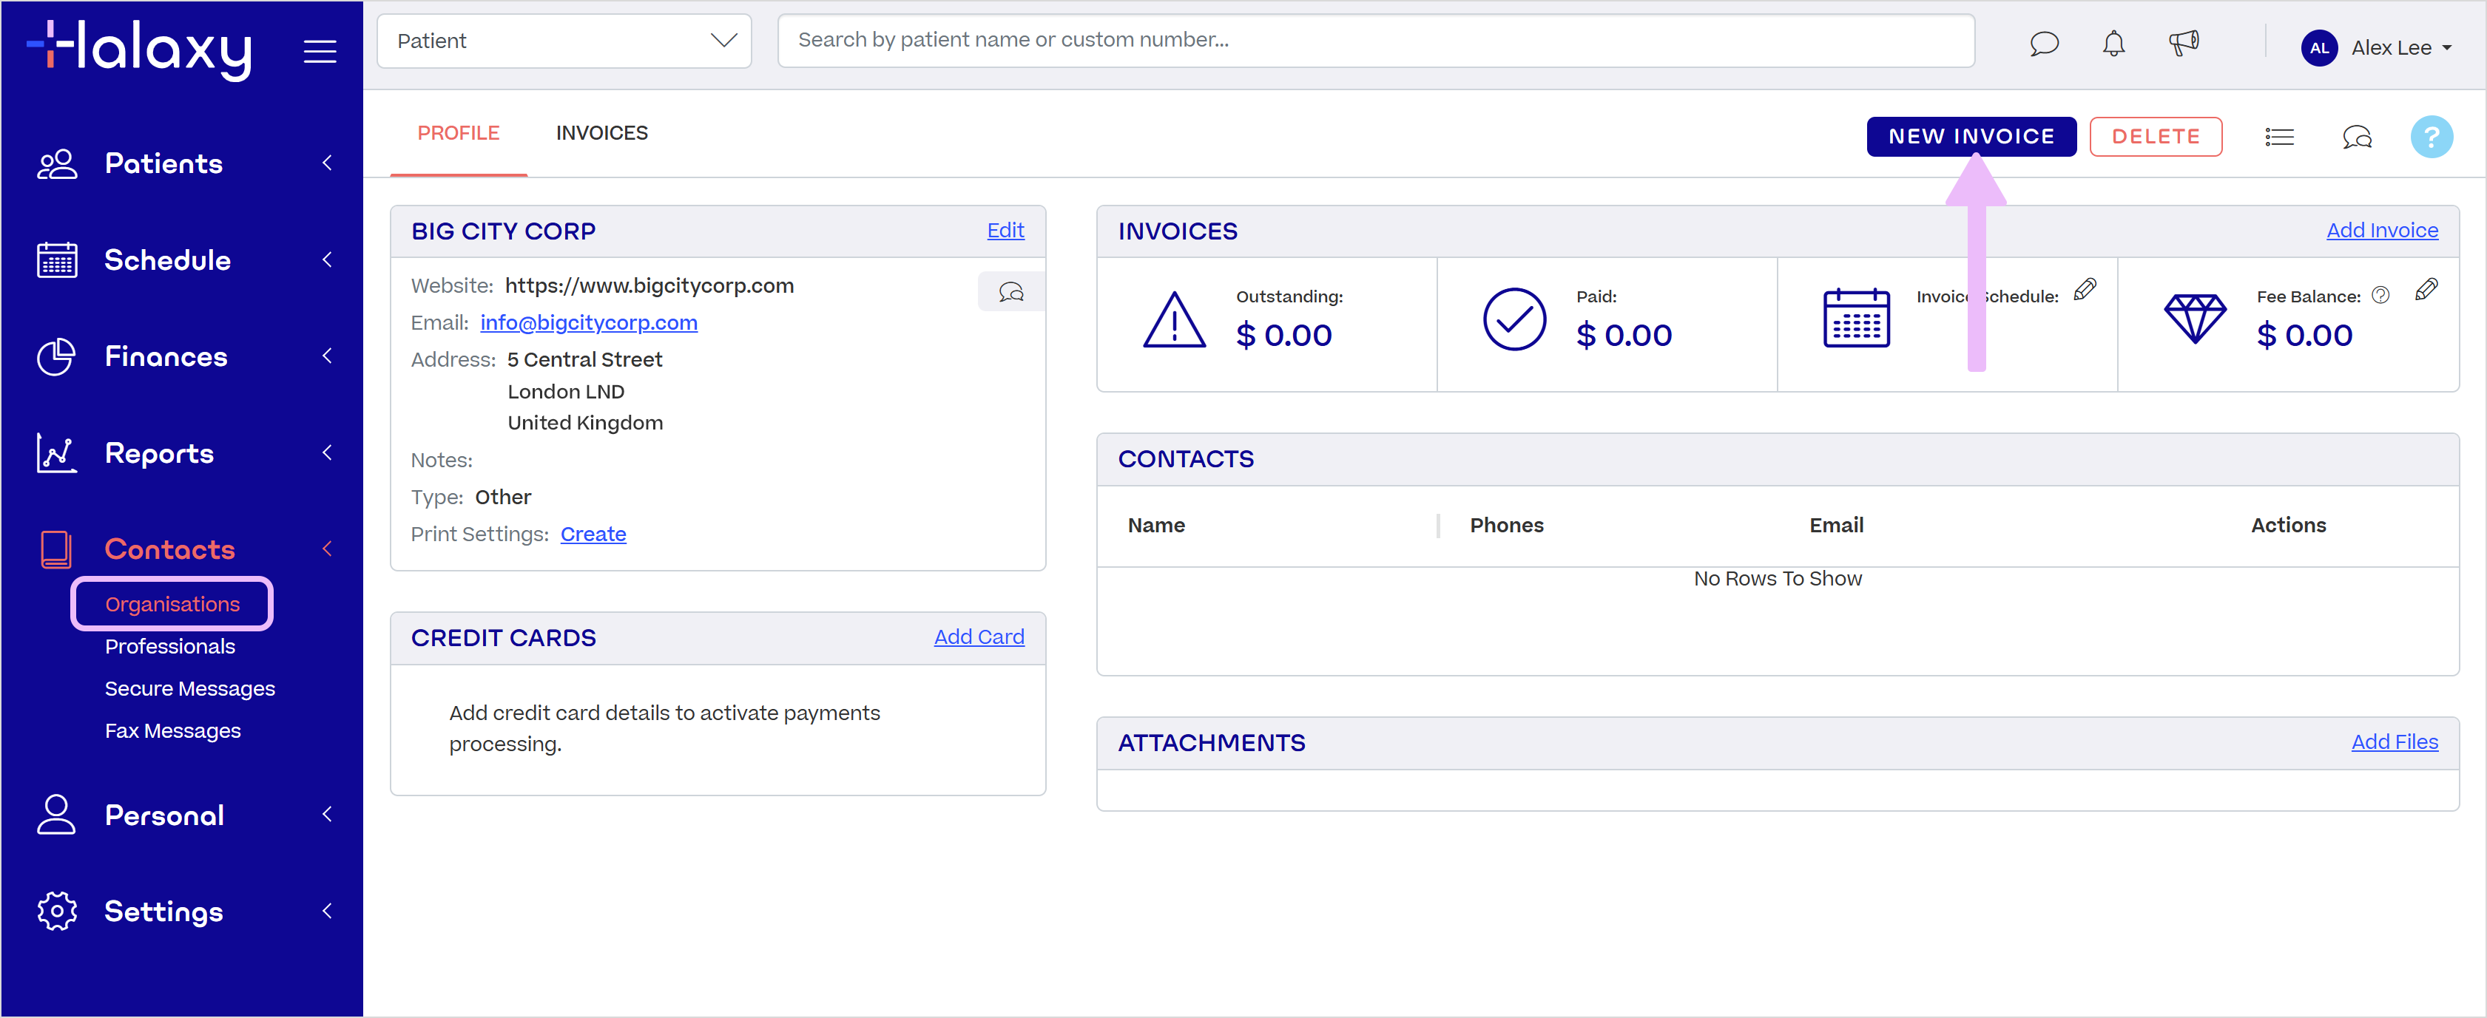Image resolution: width=2487 pixels, height=1018 pixels.
Task: Open Professionals under Contacts
Action: [x=170, y=646]
